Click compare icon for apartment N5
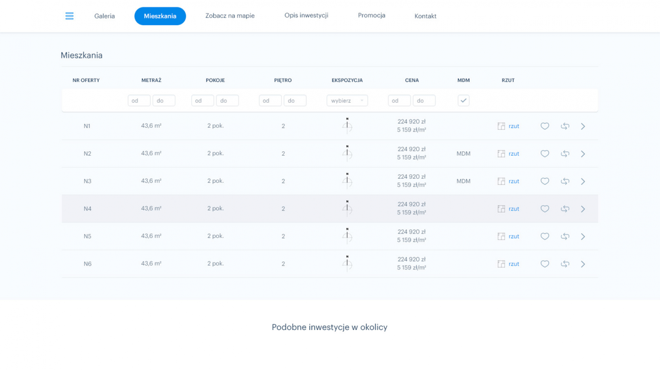 (565, 236)
